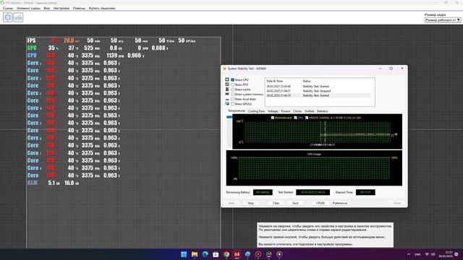Switch to the Temperatures tab
This screenshot has width=463, height=260.
pyautogui.click(x=237, y=110)
